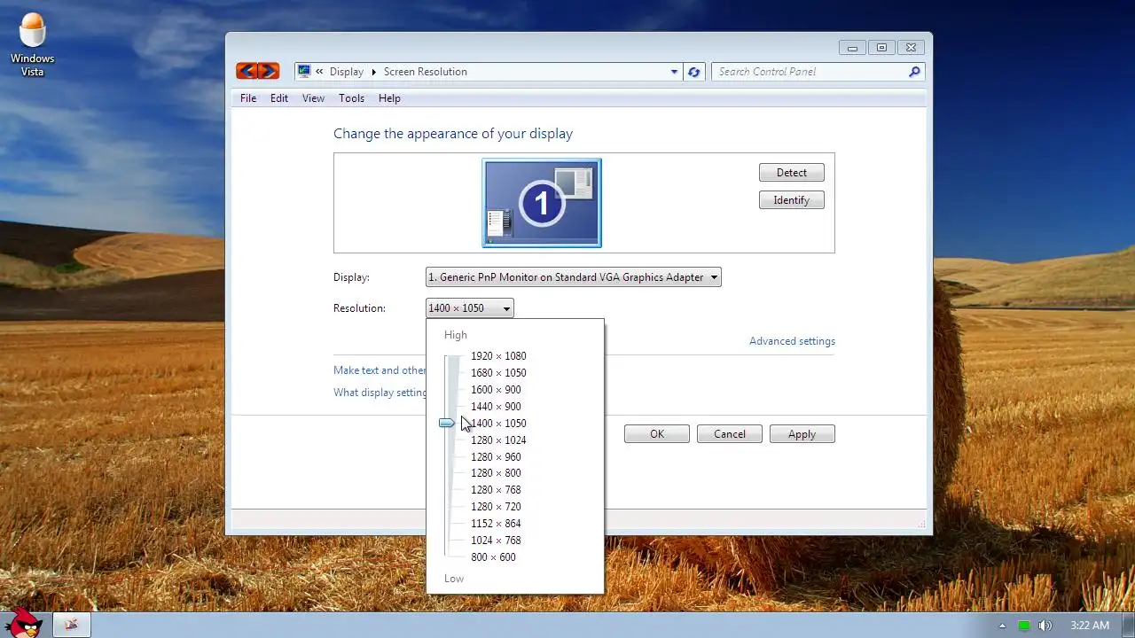Screen dimensions: 1135x638
Task: Click the forward arrow navigation button
Action: coord(269,71)
